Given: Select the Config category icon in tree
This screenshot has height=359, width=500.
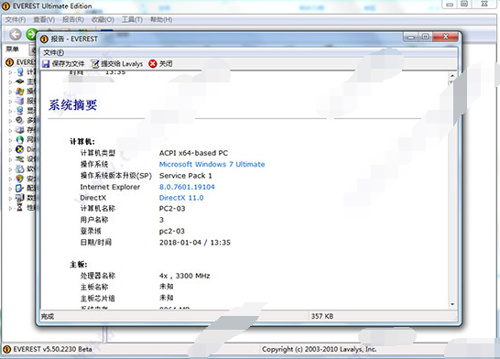Looking at the screenshot, I should tap(20, 188).
